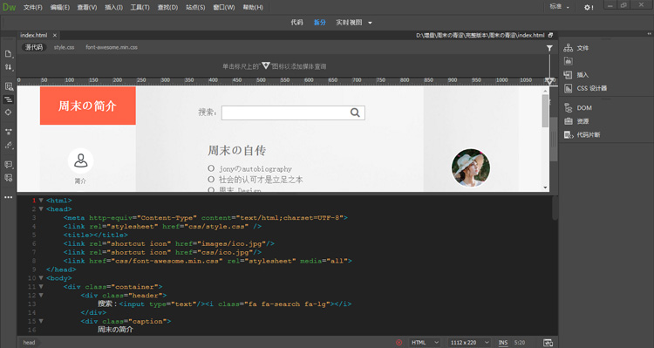Open the File Management arrows tool
The width and height of the screenshot is (654, 348).
point(9,67)
